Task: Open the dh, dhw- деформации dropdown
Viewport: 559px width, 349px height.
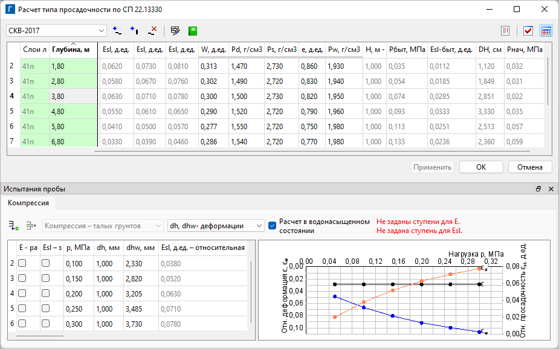Action: click(216, 226)
